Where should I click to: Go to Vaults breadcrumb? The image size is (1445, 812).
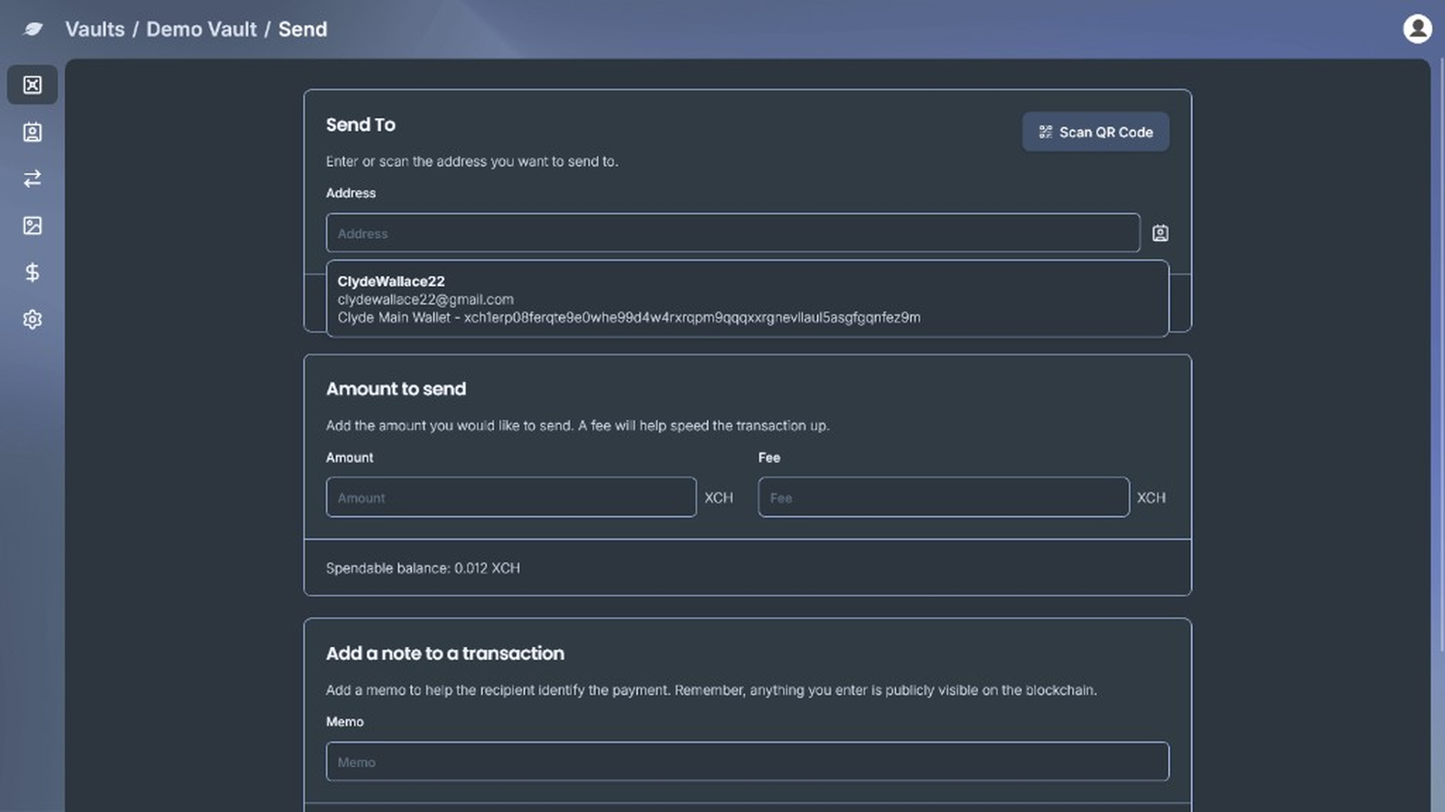point(95,29)
